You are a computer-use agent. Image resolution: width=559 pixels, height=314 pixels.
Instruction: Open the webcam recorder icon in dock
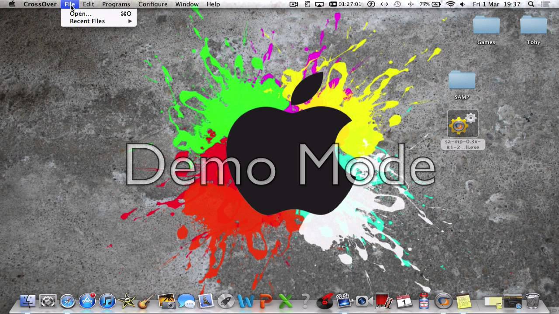click(x=363, y=301)
